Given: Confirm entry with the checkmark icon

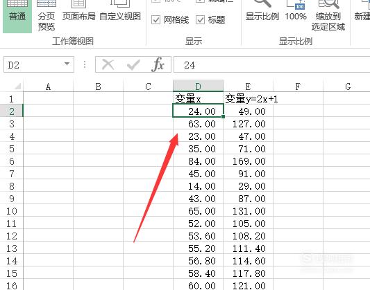Looking at the screenshot, I should [133, 64].
